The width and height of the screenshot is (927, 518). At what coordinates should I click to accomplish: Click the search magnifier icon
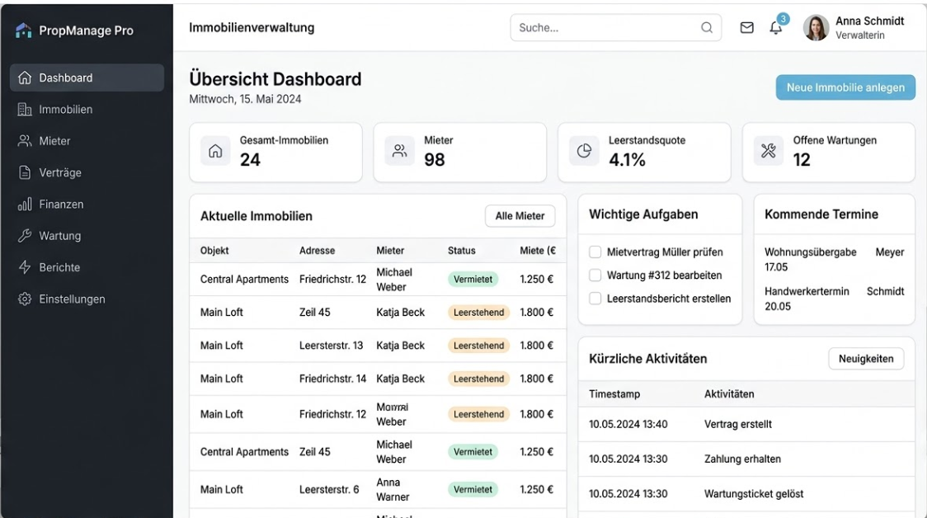click(x=707, y=28)
